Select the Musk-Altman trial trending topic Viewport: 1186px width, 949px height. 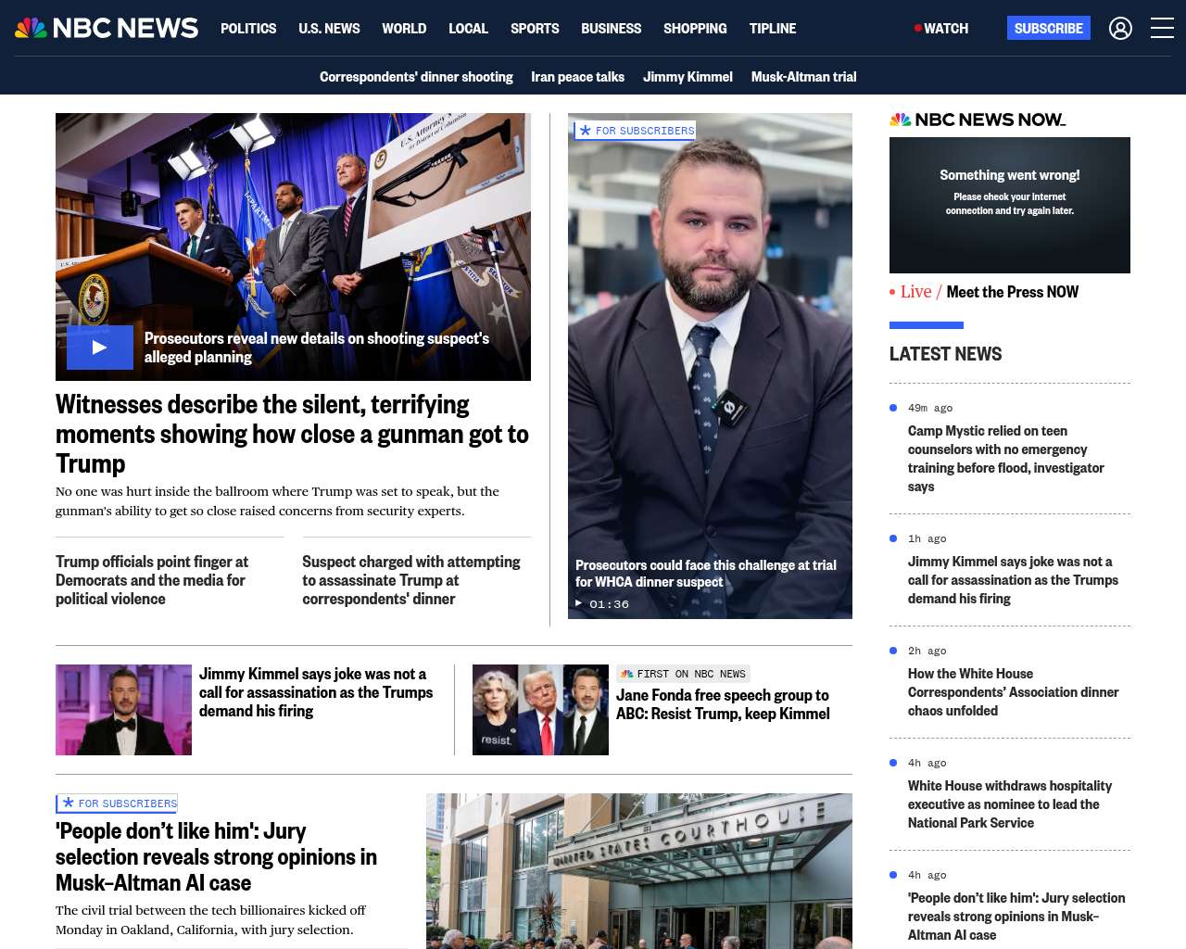pyautogui.click(x=803, y=77)
